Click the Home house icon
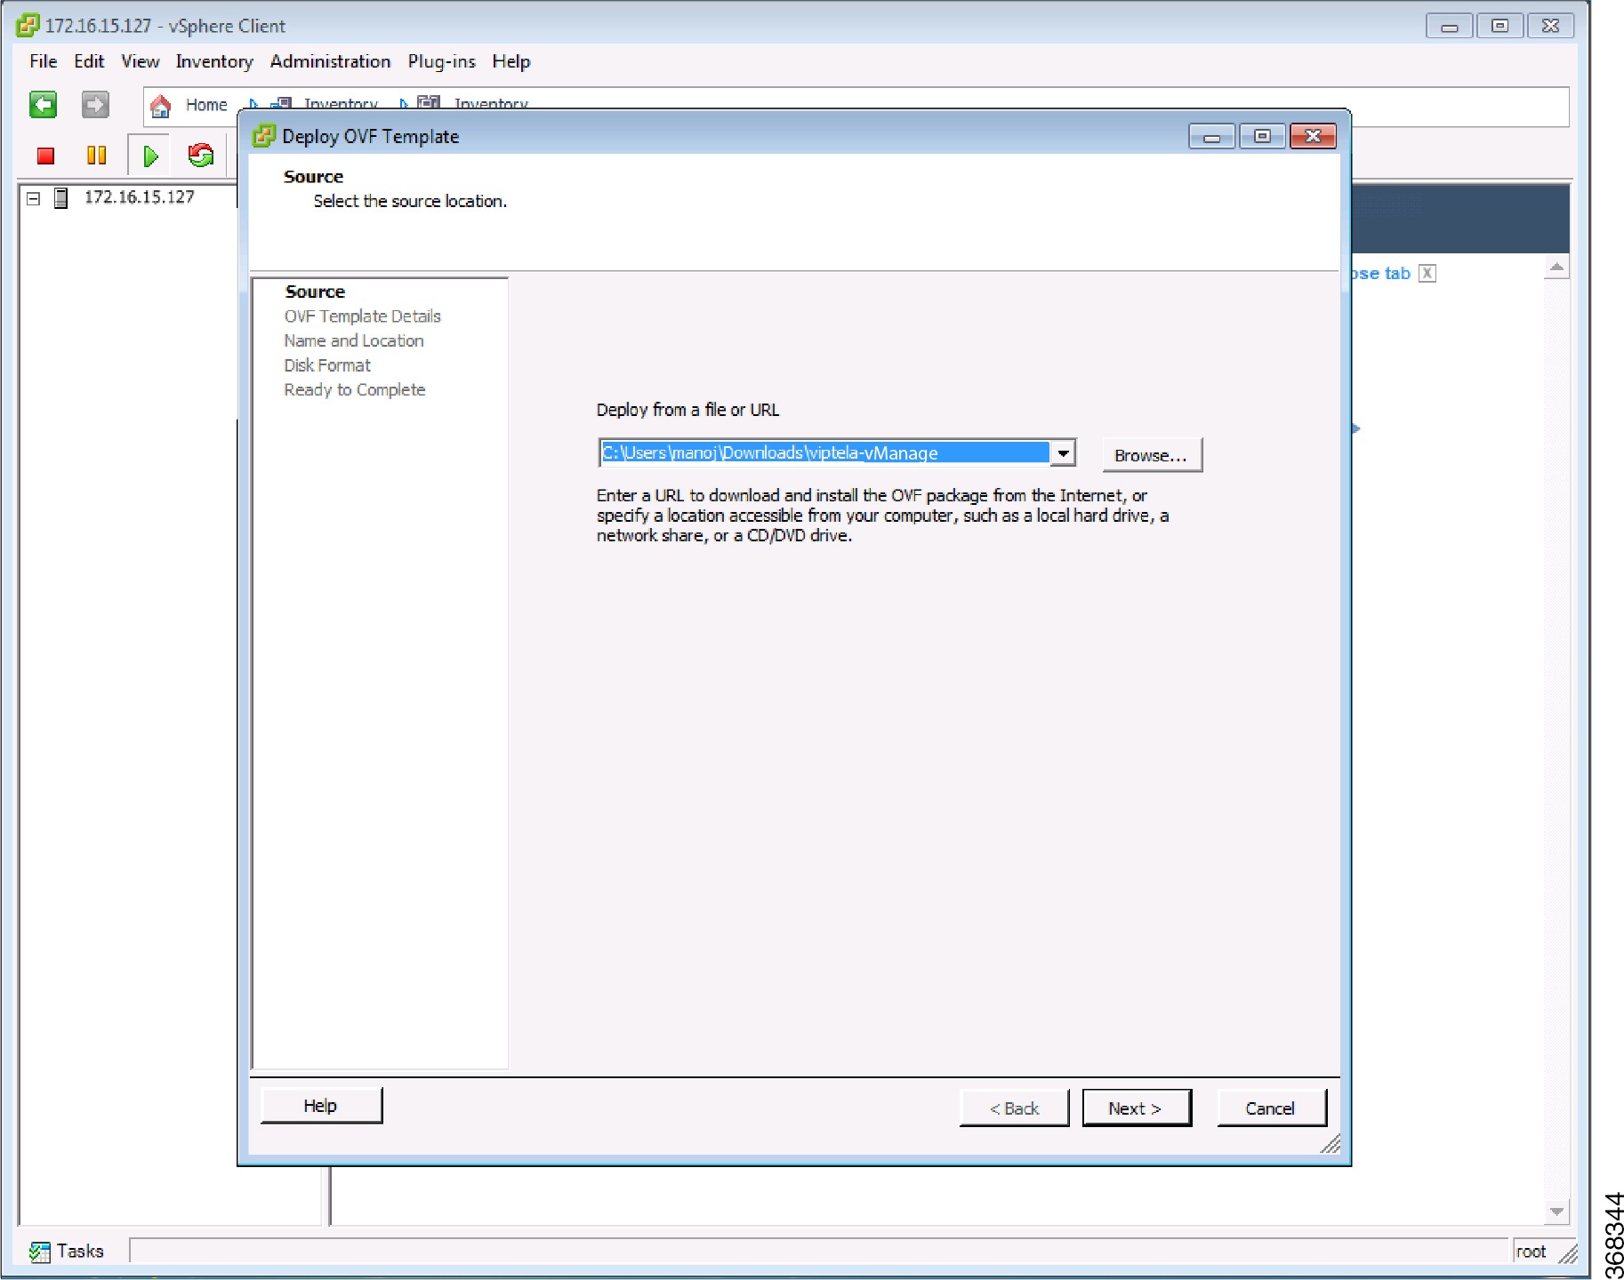 pos(160,106)
